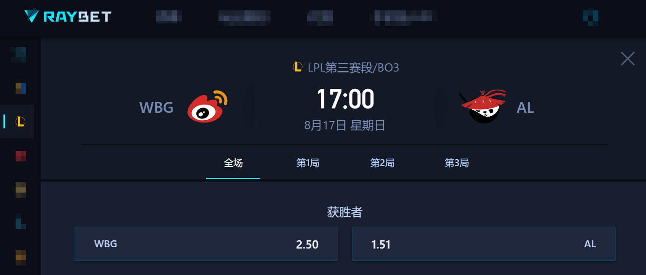Viewport: 646px width, 275px height.
Task: Select the League of Legends sidebar icon
Action: (20, 121)
